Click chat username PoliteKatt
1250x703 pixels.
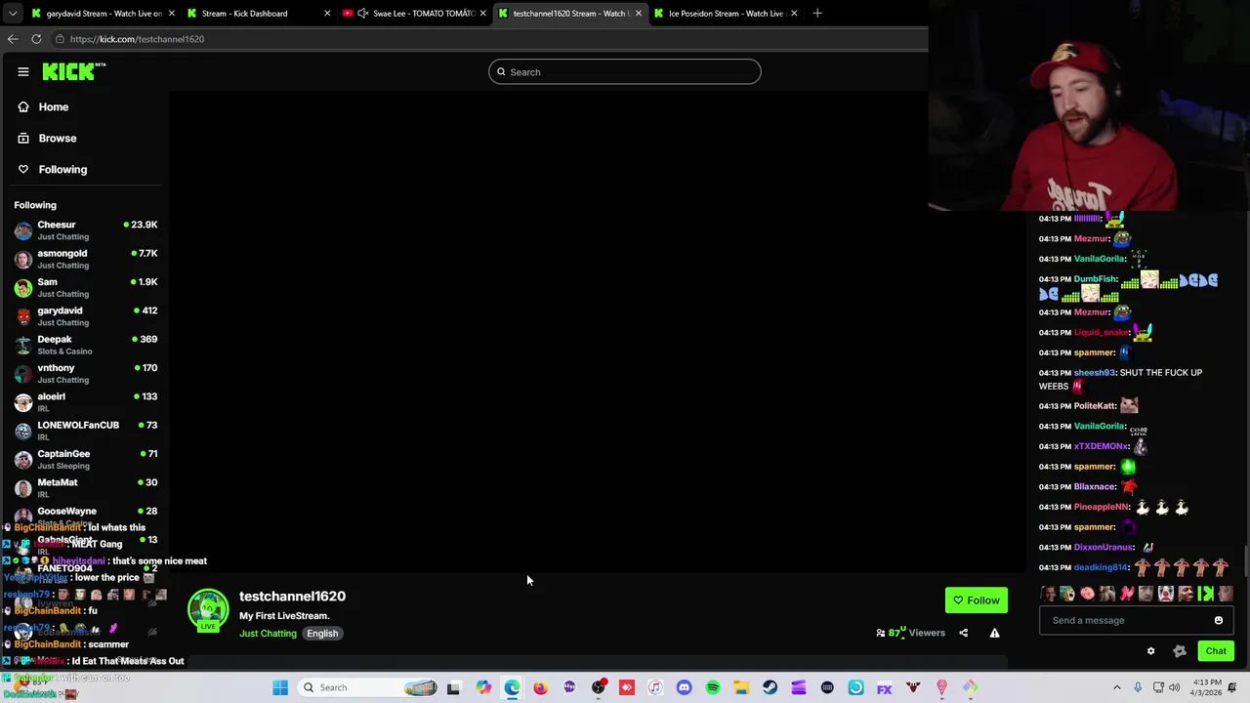(x=1095, y=406)
